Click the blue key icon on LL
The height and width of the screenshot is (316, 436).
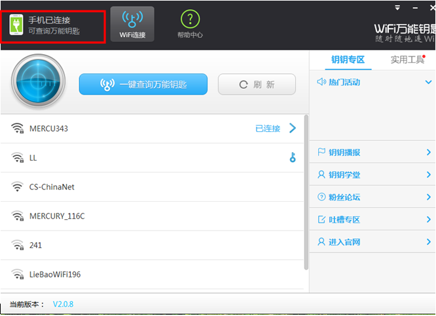click(x=293, y=157)
